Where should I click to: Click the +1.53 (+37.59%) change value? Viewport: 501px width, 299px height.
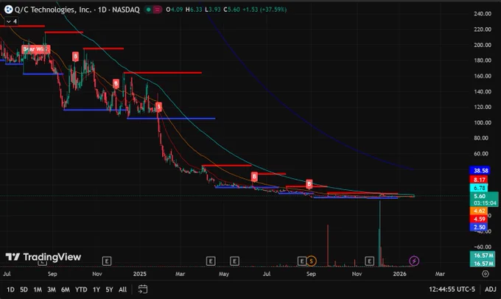tap(264, 10)
